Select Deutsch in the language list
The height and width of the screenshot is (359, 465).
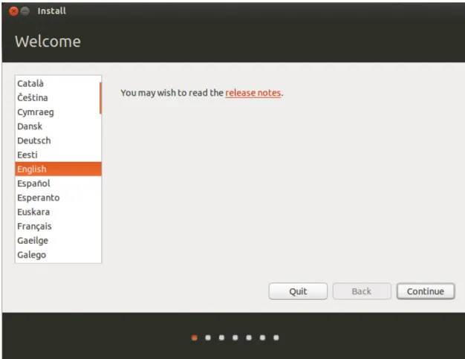click(58, 140)
